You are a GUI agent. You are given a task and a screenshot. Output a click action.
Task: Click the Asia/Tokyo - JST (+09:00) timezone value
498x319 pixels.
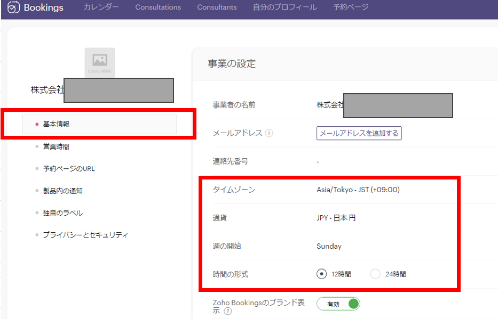point(358,190)
